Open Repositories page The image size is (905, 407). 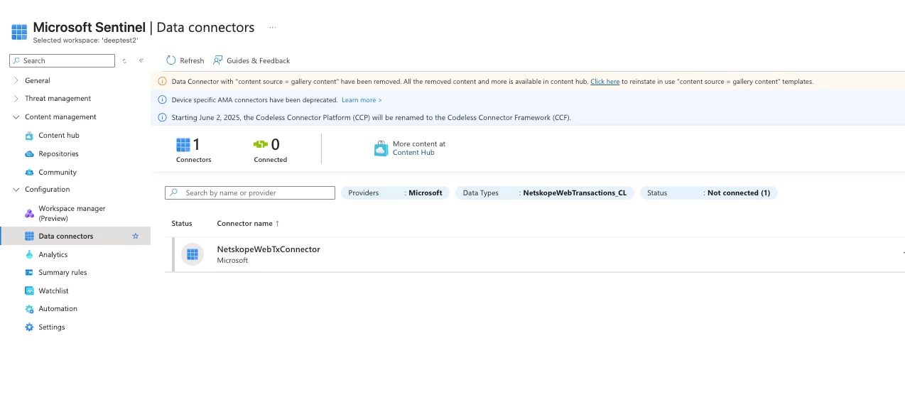click(58, 154)
